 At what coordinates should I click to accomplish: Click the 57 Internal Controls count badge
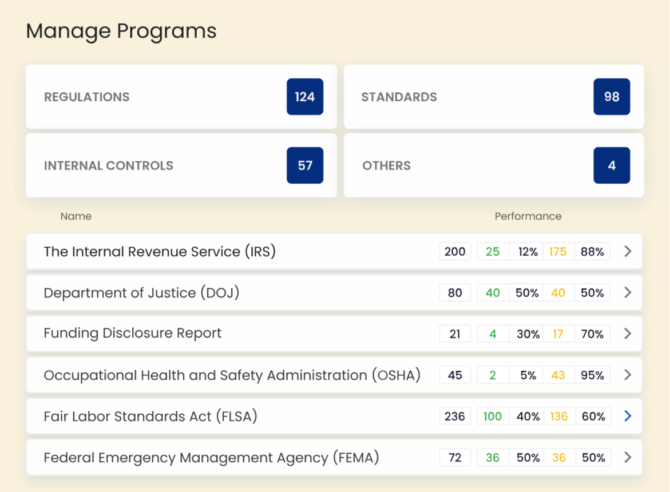304,165
